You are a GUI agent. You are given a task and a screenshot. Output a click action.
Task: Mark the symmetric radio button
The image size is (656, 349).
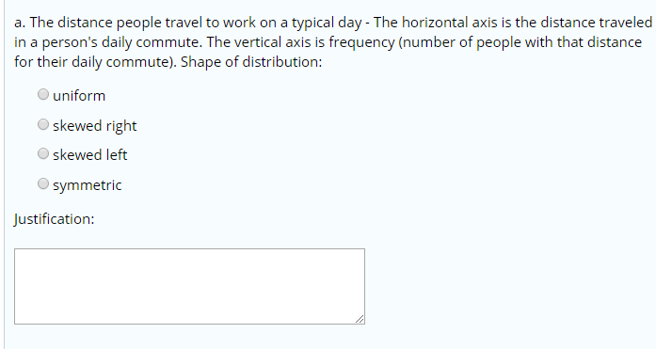43,183
